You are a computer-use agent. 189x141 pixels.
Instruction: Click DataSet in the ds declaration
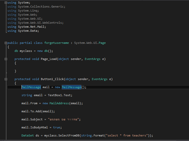tap(28, 135)
